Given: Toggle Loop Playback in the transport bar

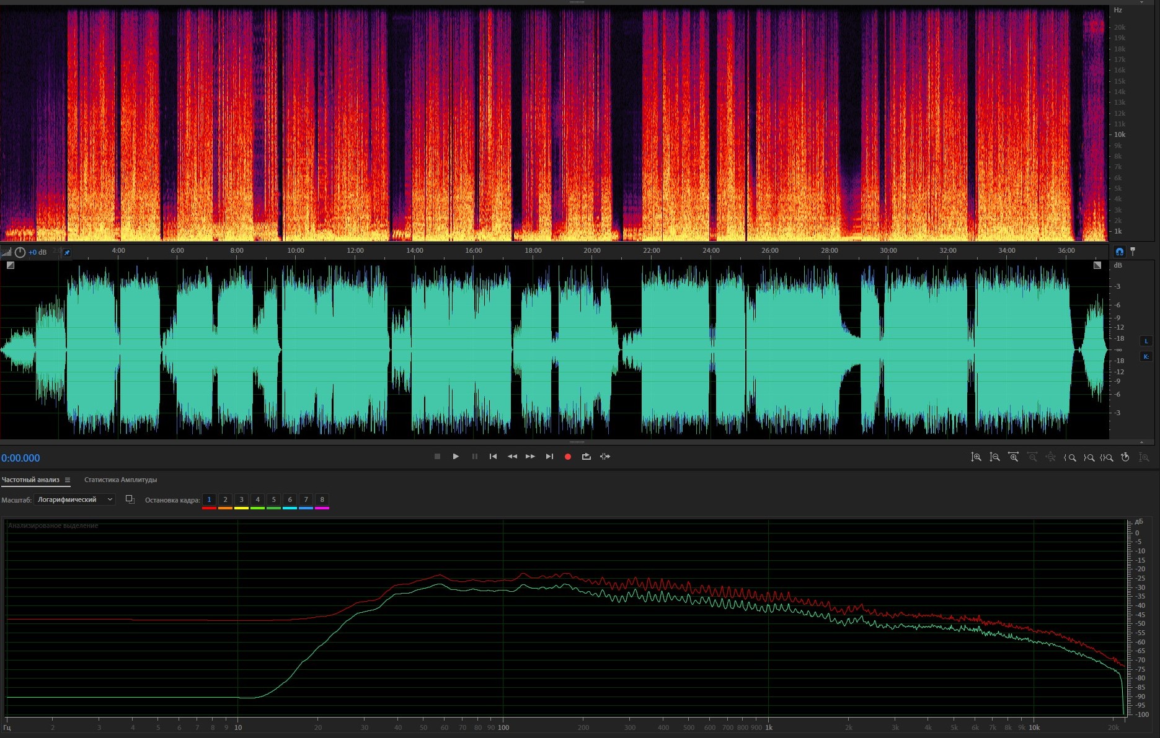Looking at the screenshot, I should coord(586,457).
